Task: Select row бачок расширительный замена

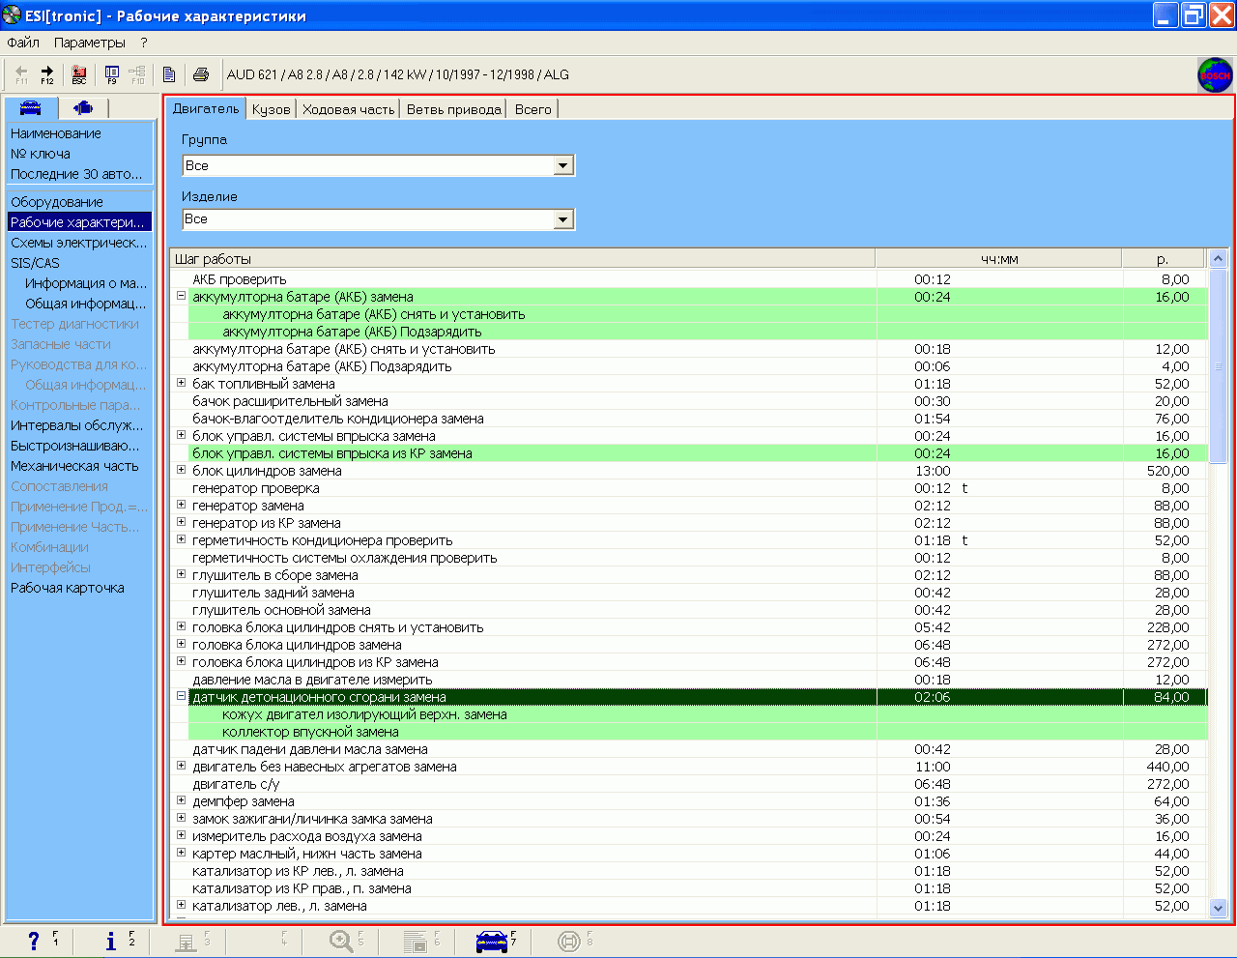Action: point(689,401)
